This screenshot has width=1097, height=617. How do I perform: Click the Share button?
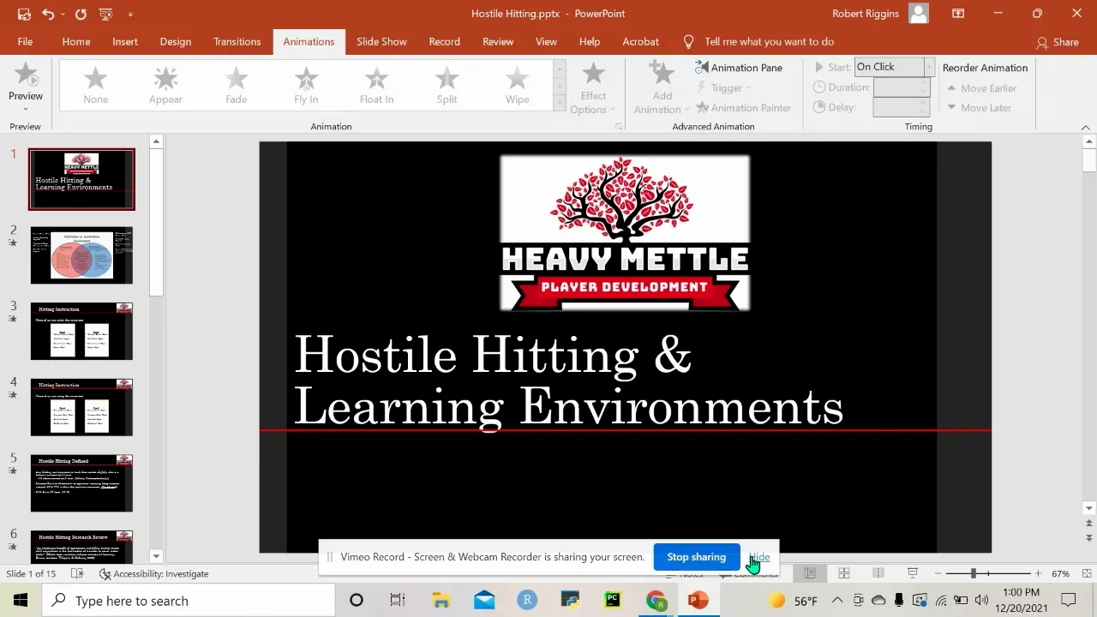coord(1058,42)
